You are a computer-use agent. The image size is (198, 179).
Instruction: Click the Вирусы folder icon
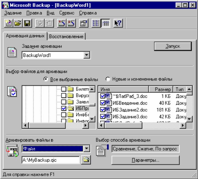tap(70, 96)
